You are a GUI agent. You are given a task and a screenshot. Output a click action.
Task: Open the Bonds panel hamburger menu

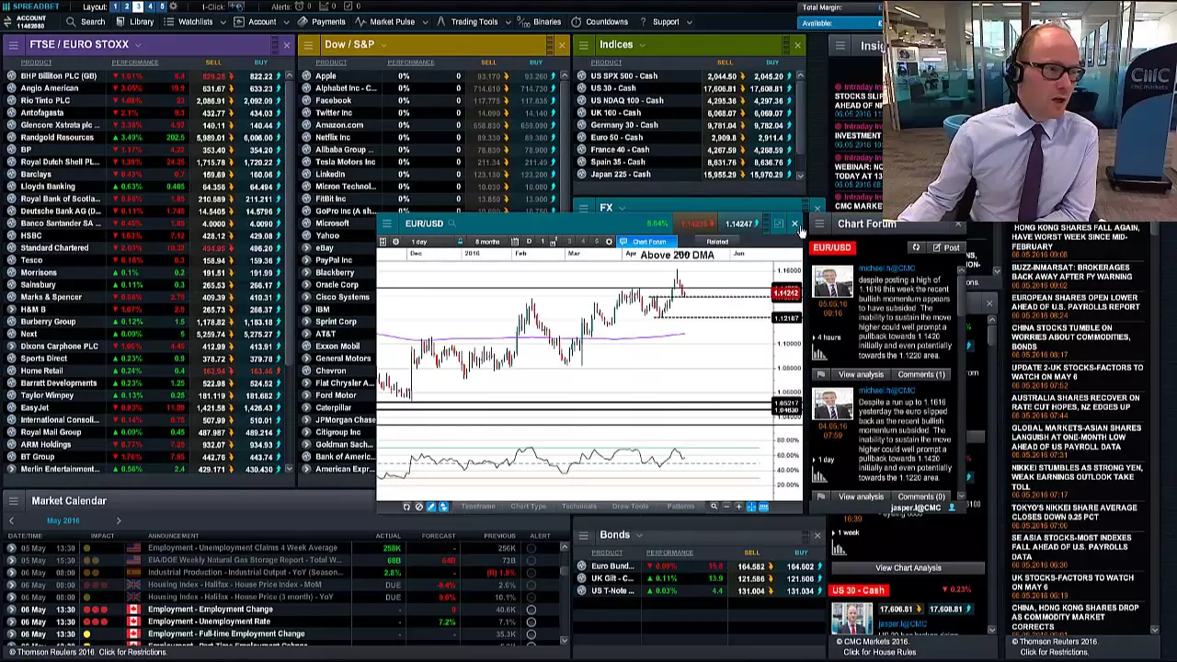582,535
